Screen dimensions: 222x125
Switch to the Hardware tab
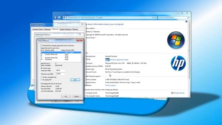tap(47, 29)
